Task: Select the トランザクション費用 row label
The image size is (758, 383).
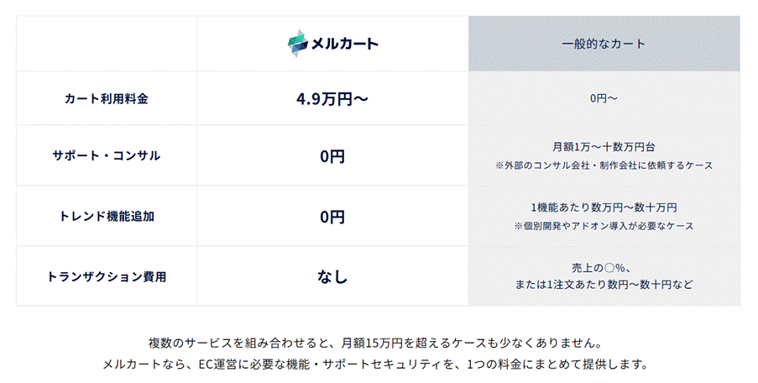Action: coord(107,276)
